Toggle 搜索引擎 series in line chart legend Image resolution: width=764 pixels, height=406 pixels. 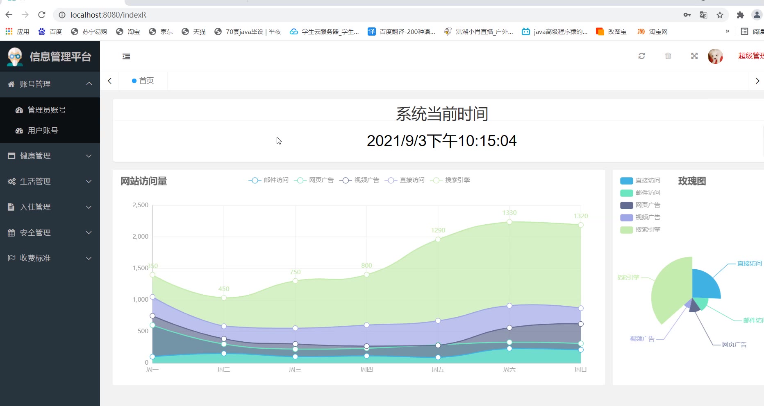[x=450, y=180]
